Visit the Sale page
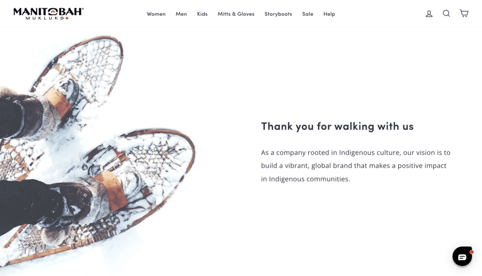Image resolution: width=482 pixels, height=276 pixels. 307,14
